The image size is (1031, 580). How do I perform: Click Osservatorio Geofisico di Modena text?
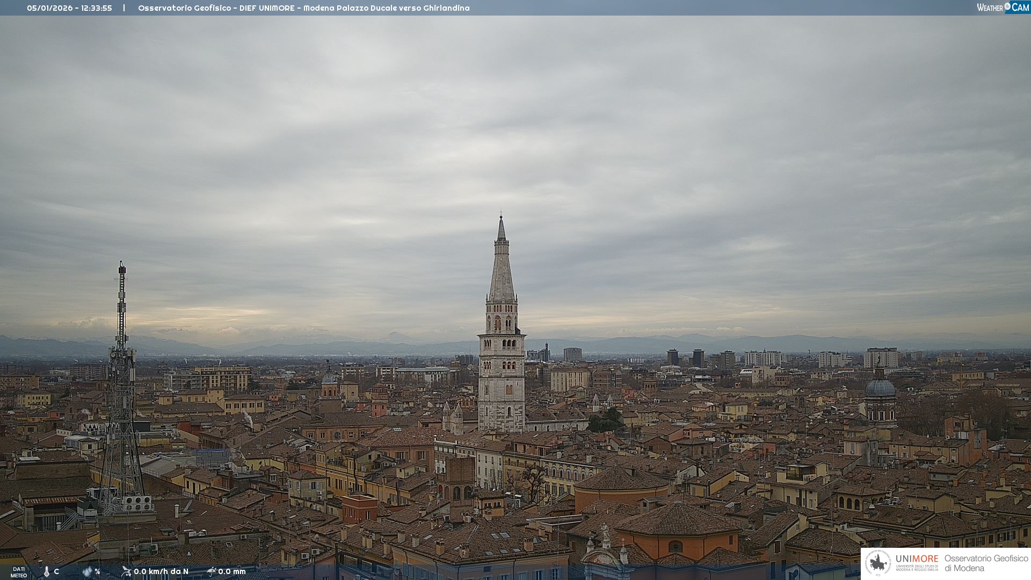coord(986,563)
